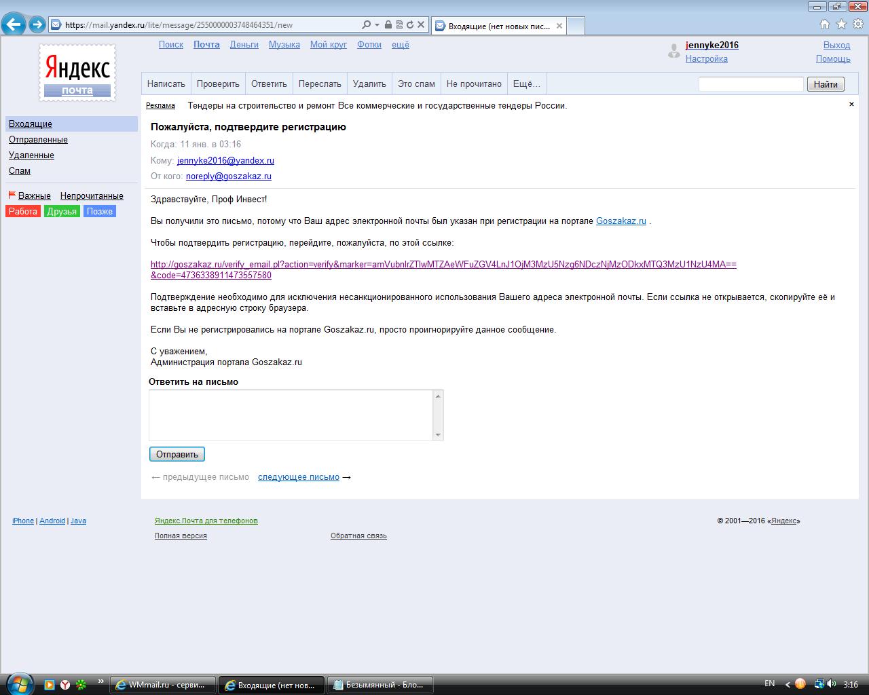Image resolution: width=869 pixels, height=695 pixels.
Task: Show Важные flagged messages
Action: point(34,196)
